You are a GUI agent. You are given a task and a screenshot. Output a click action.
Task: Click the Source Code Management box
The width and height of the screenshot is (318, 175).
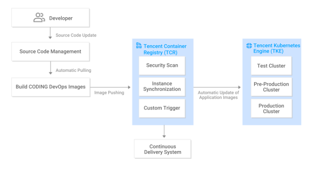(50, 52)
